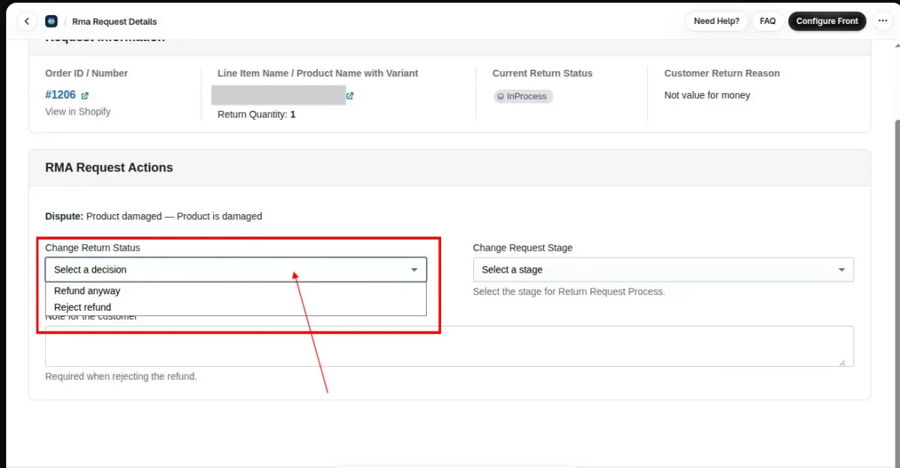Viewport: 900px width, 468px height.
Task: Click the Return Quantity: 1 text
Action: 256,115
